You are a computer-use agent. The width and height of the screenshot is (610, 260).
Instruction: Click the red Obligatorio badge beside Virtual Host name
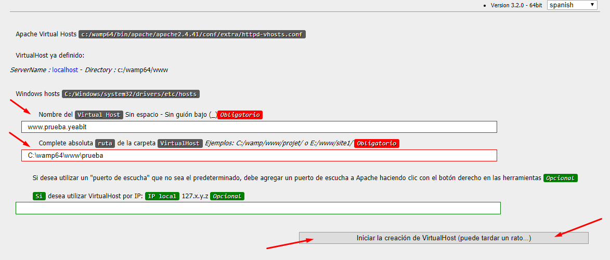click(240, 115)
